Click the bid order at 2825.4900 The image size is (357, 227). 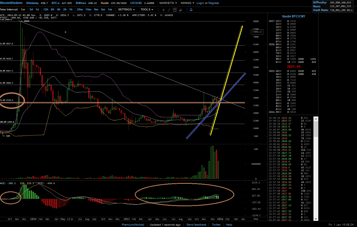[282, 71]
